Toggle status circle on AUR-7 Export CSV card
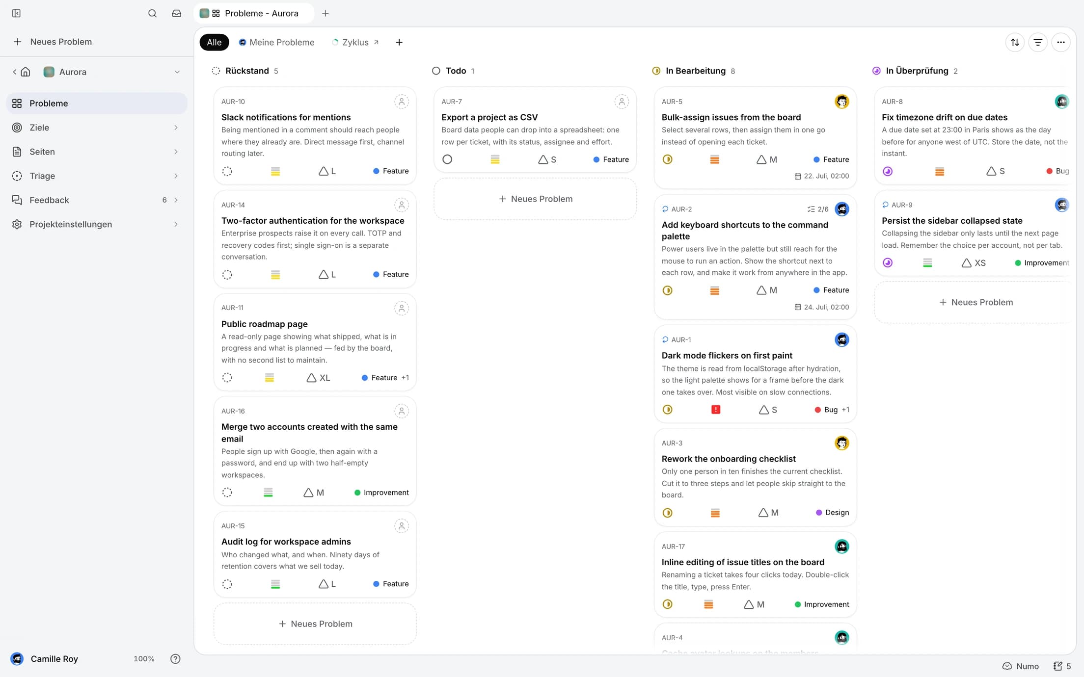Image resolution: width=1084 pixels, height=677 pixels. pyautogui.click(x=447, y=159)
